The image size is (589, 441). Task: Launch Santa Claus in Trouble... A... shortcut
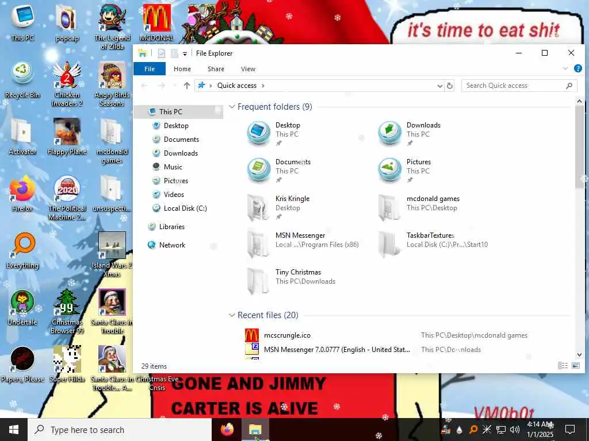[112, 369]
